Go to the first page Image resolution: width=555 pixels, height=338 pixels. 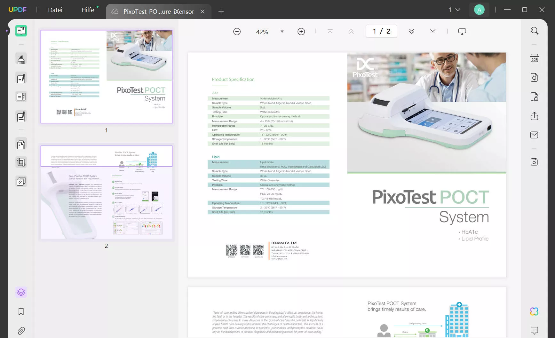coord(330,31)
